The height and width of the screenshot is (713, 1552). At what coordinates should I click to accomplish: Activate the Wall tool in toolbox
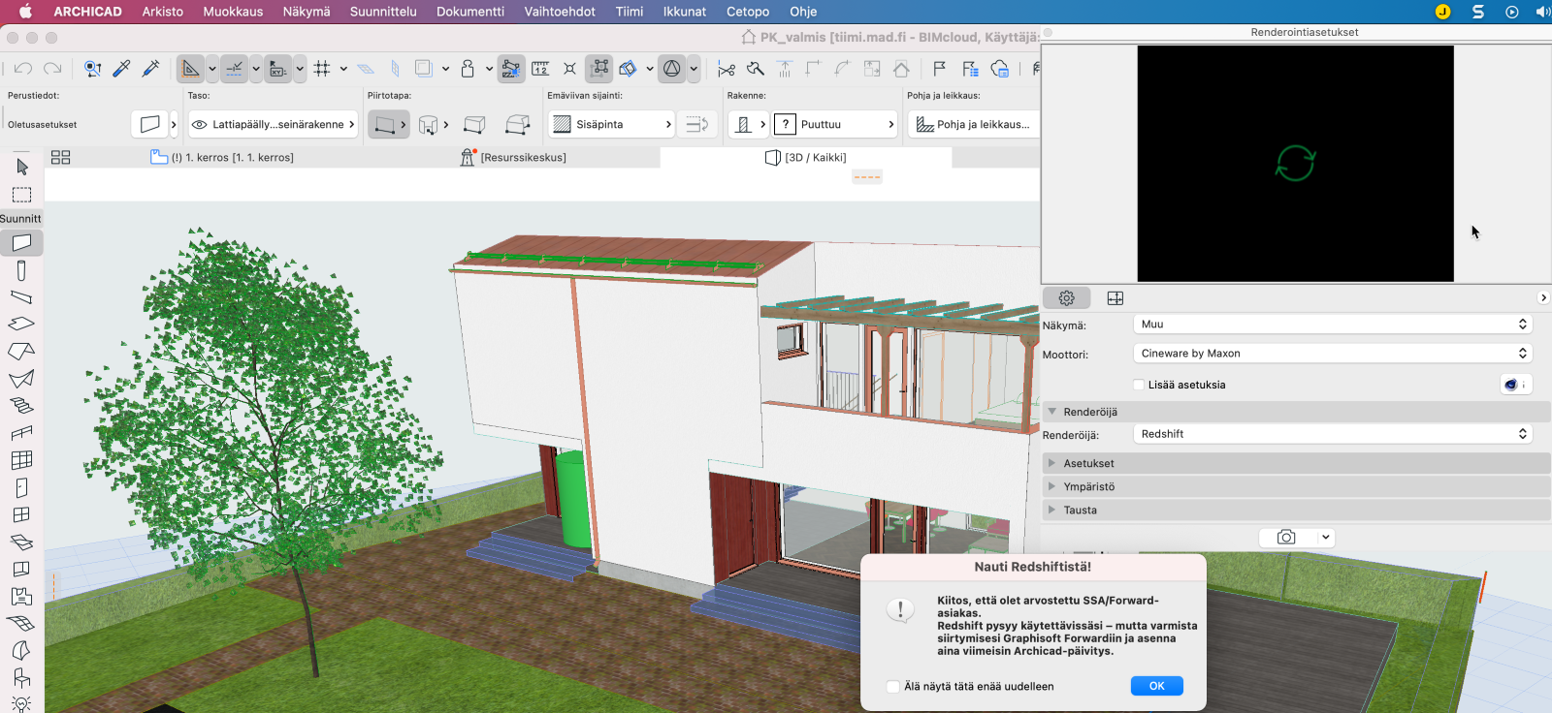point(21,242)
